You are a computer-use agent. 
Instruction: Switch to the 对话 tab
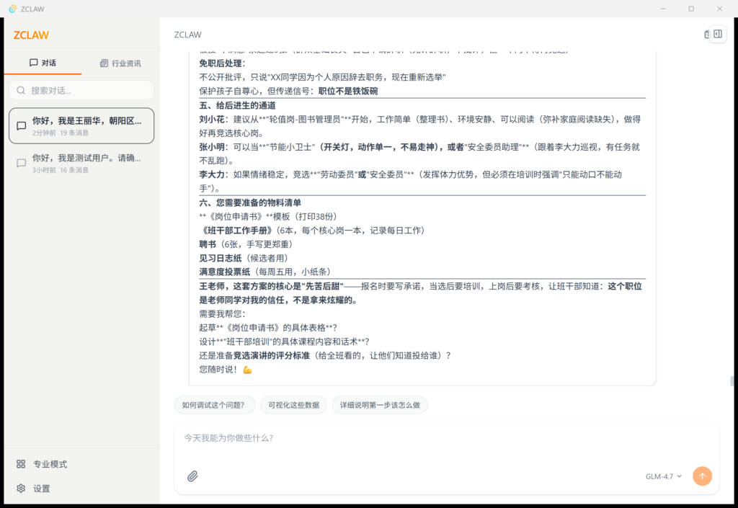43,63
